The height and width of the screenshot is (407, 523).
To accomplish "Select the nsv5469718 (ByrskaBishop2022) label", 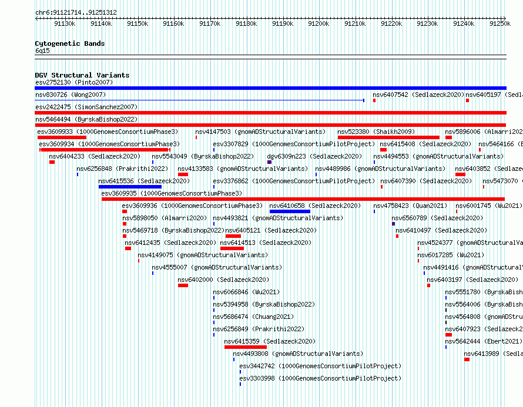I will click(x=173, y=230).
